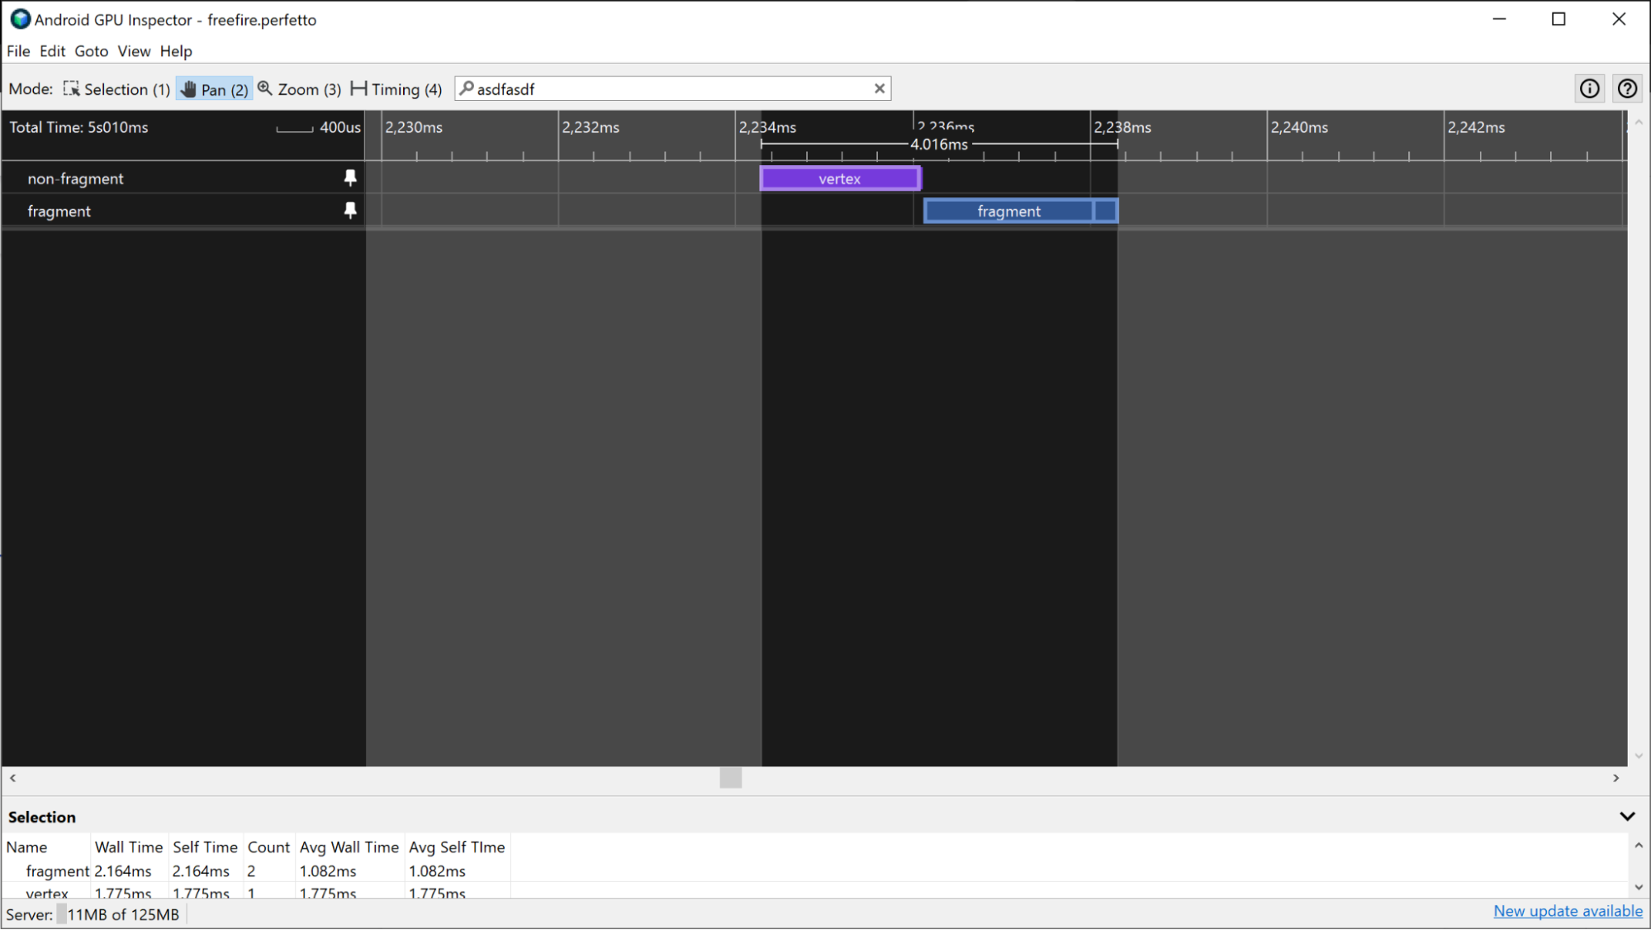
Task: Select the Selection mode (1)
Action: coord(116,89)
